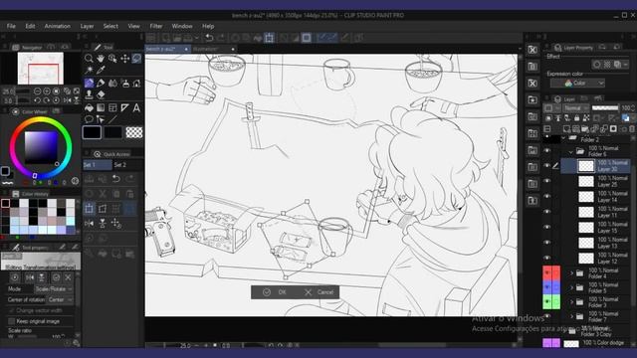Hide Layer 13 visibility eye
Viewport: 637px width, 358px height.
546,243
